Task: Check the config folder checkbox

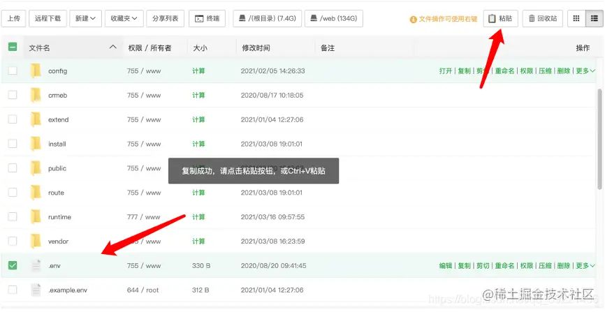Action: [13, 70]
